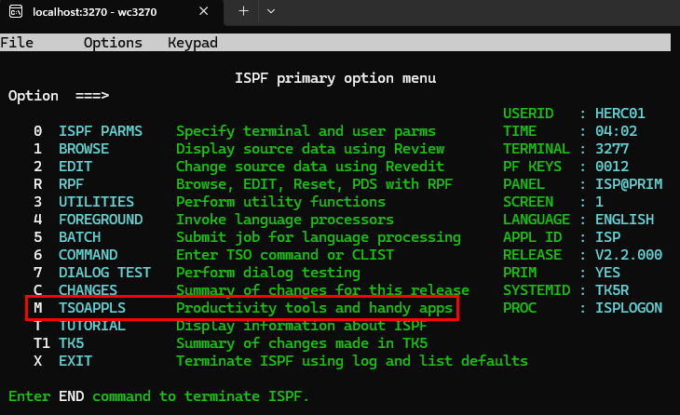
Task: Select the CHANGES option label
Action: pos(88,289)
